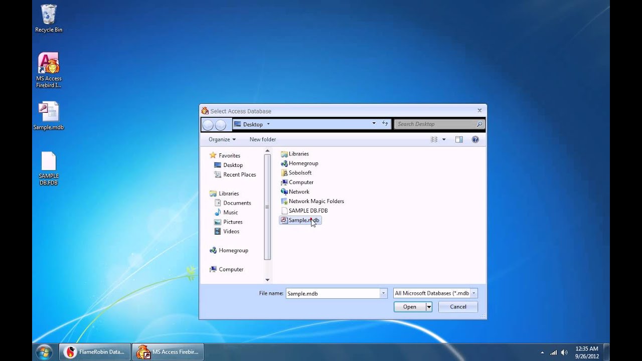642x361 pixels.
Task: Open Help with the question mark icon
Action: (x=475, y=139)
